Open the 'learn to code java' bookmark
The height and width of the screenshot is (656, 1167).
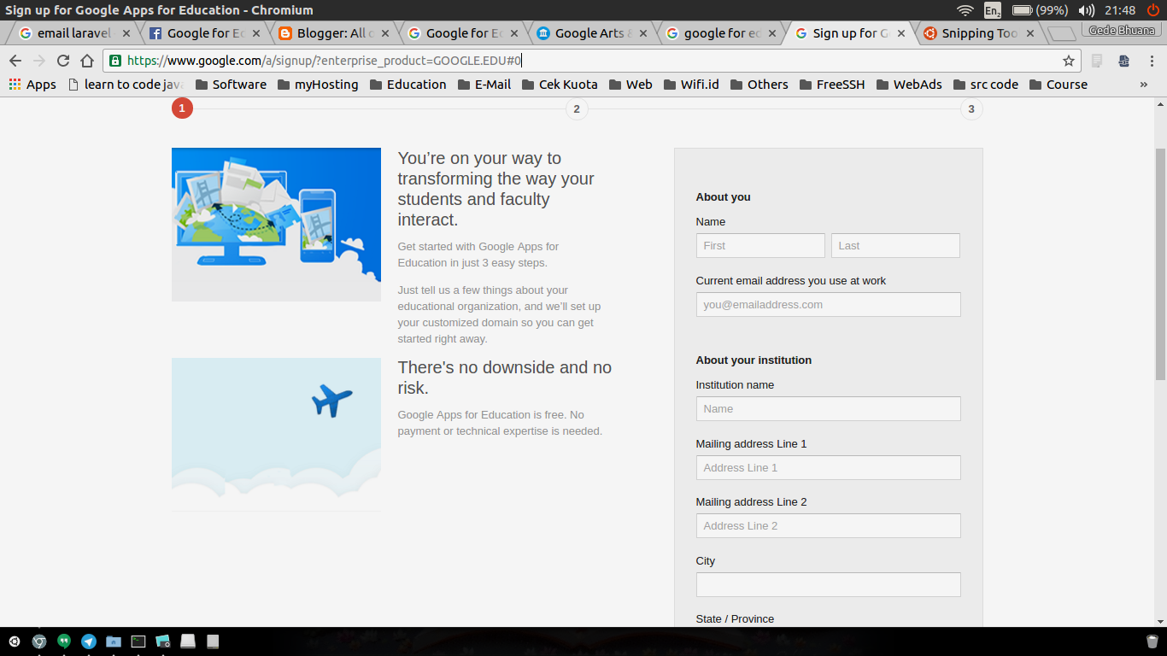(126, 85)
